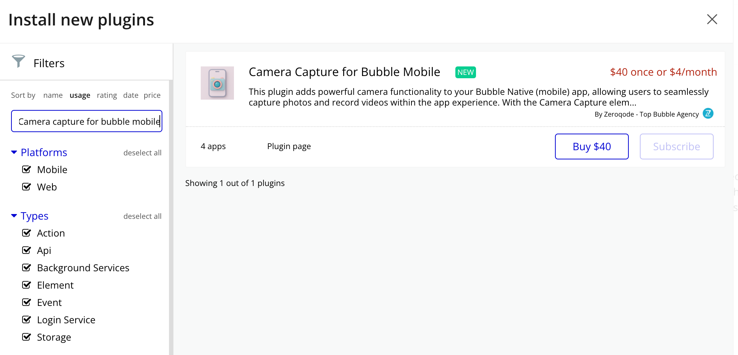738x355 pixels.
Task: Click deselect all for Platforms
Action: pyautogui.click(x=142, y=153)
